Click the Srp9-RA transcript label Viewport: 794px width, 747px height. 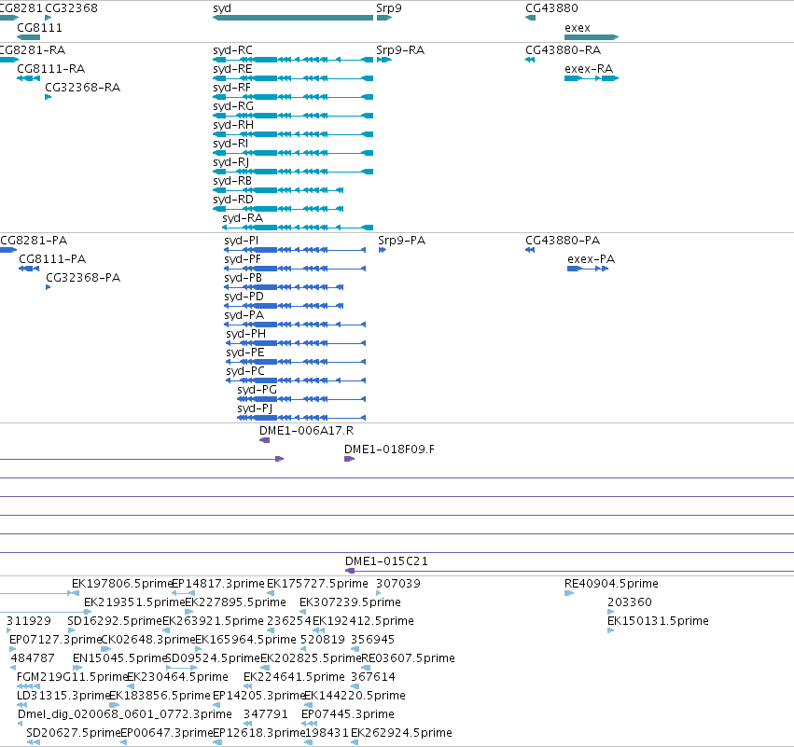pyautogui.click(x=400, y=50)
